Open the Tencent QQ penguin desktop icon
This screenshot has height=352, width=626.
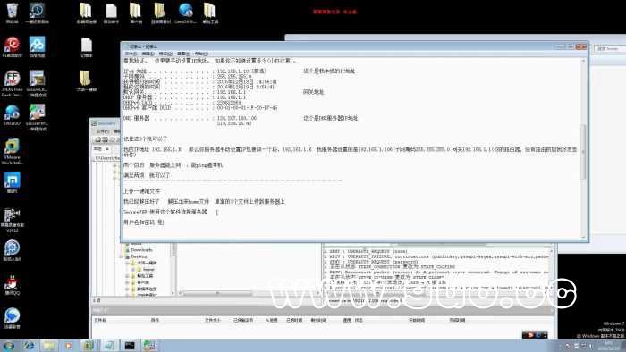[x=12, y=284]
